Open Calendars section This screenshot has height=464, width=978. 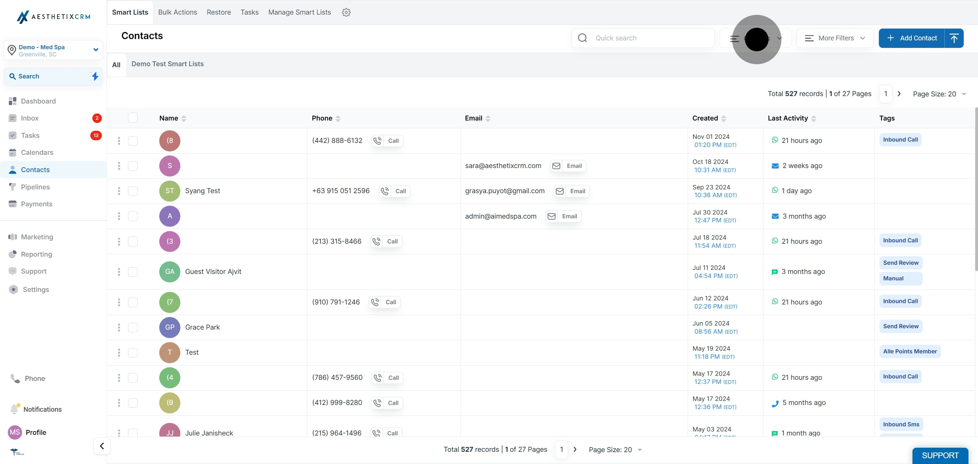pos(37,152)
